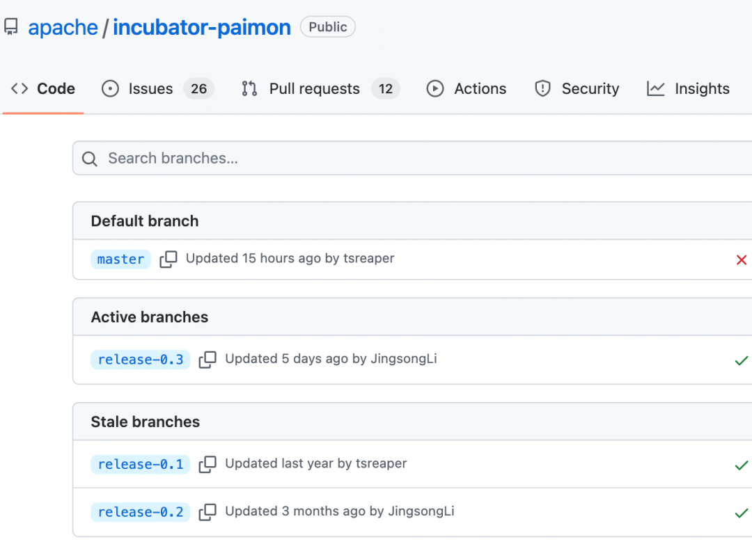Screen dimensions: 752x560
Task: Go to the Actions tab
Action: (x=466, y=88)
